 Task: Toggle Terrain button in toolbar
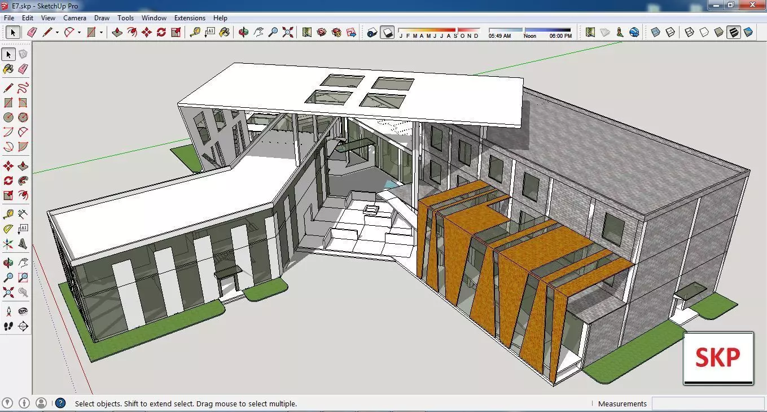[605, 32]
